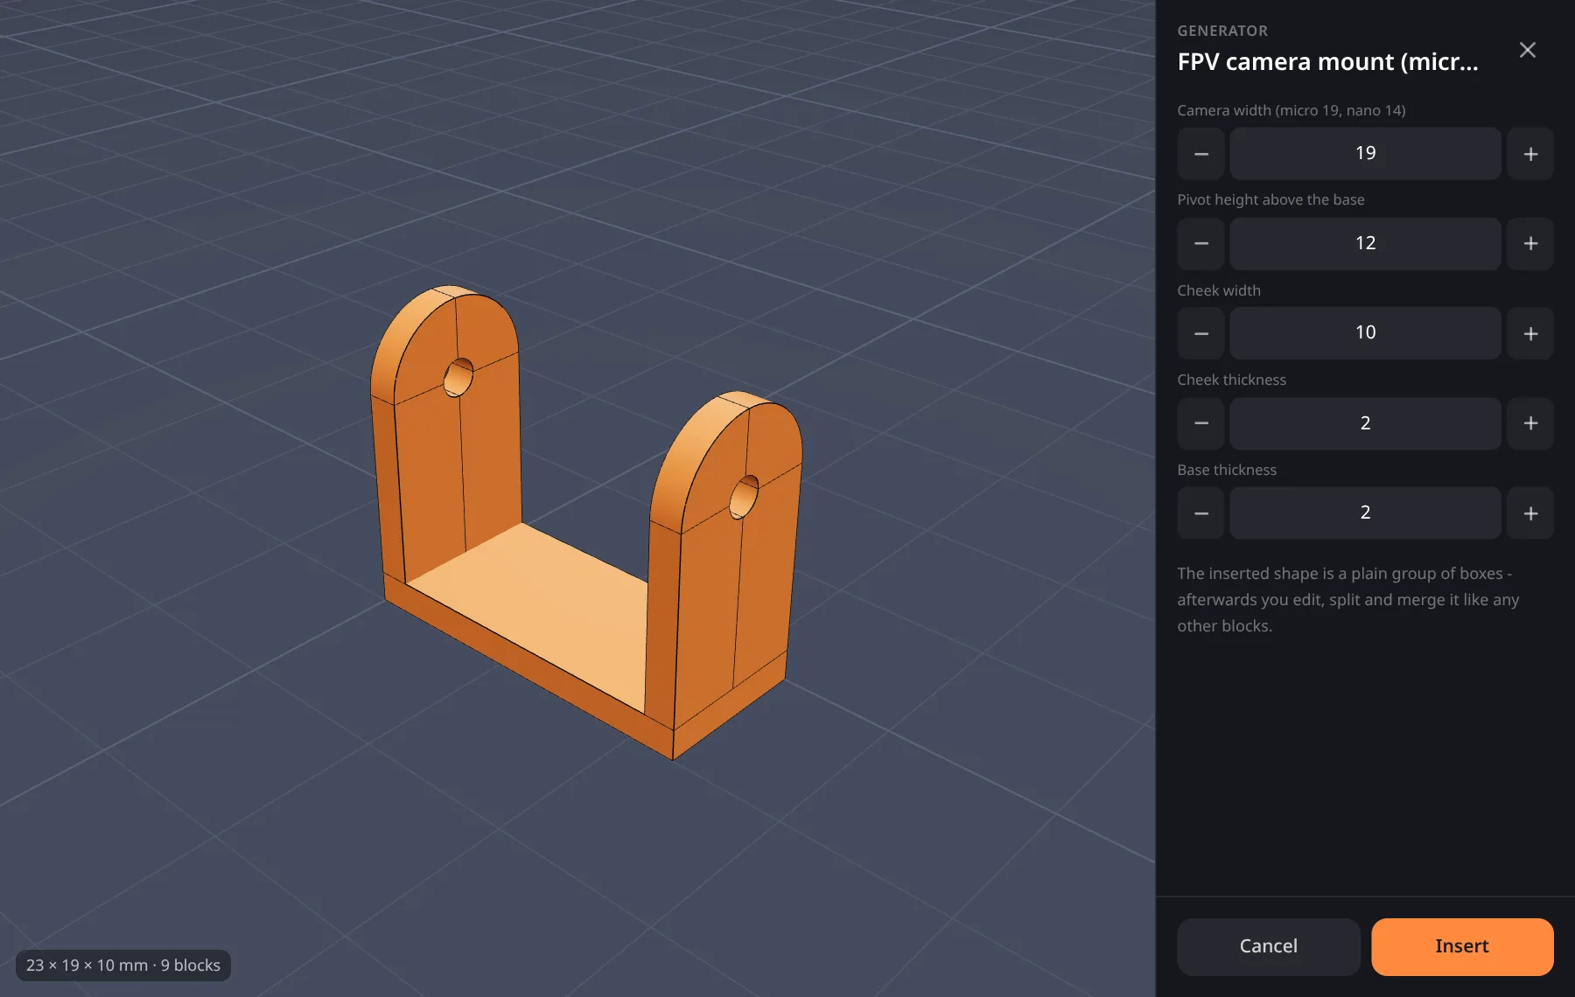Click the cheek thickness input field
Screen dimensions: 1575x997
1365,423
